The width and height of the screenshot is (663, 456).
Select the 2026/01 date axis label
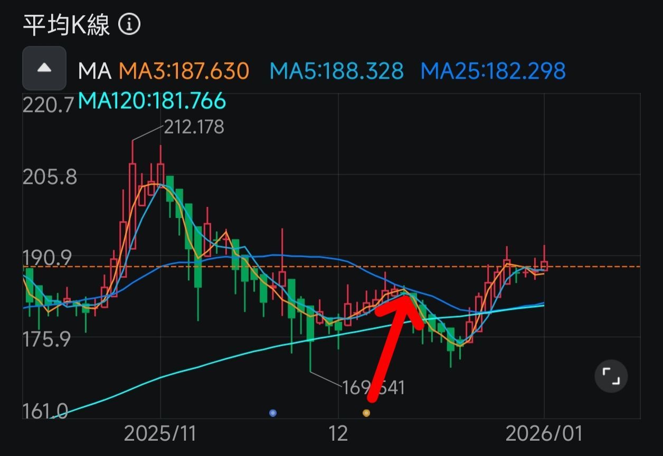click(544, 434)
